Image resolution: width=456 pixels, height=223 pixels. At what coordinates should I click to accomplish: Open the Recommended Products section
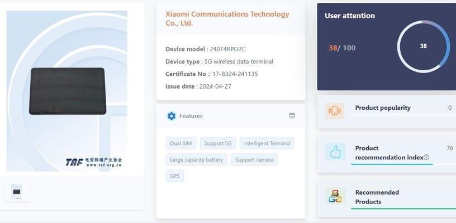tap(377, 197)
